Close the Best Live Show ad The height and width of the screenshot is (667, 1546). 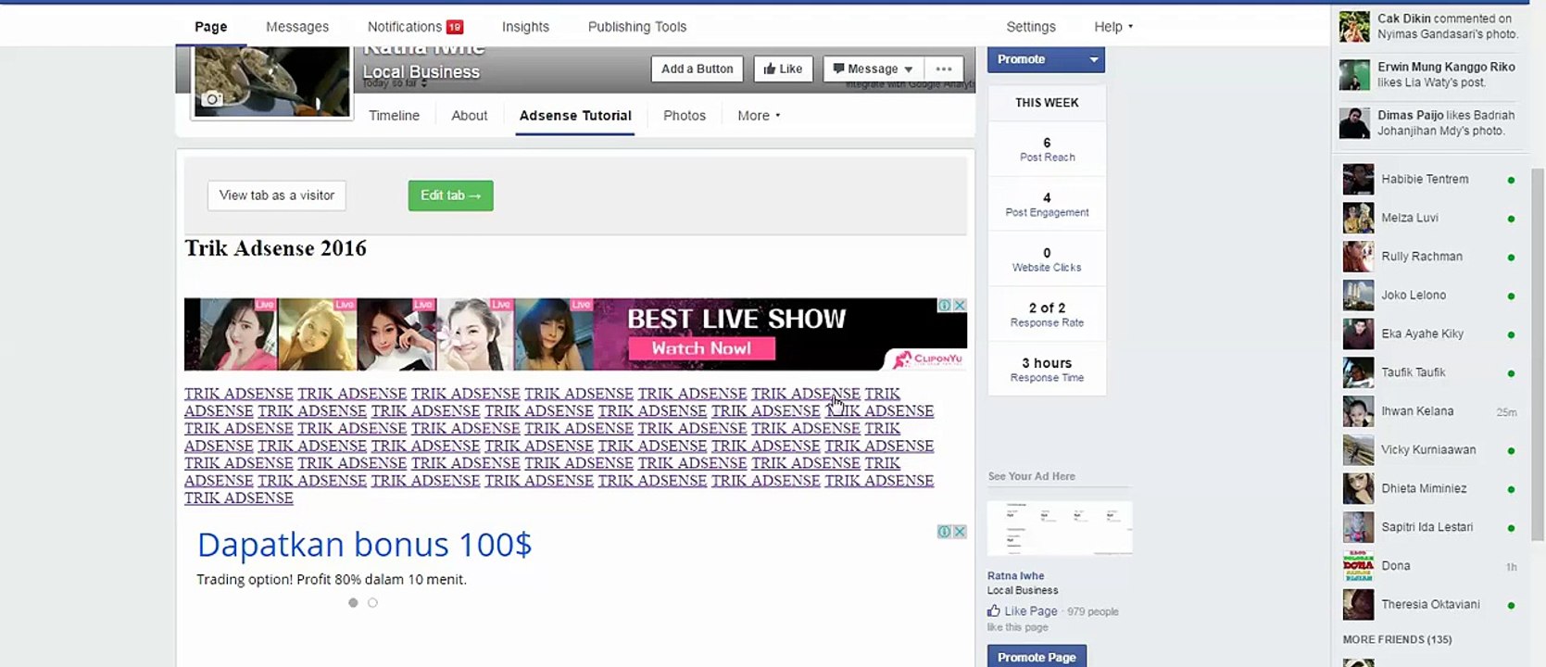click(960, 305)
